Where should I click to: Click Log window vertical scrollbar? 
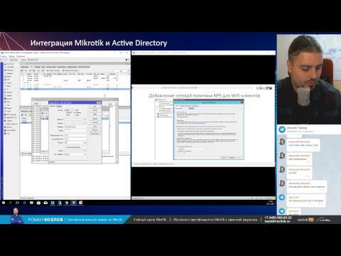pos(117,134)
